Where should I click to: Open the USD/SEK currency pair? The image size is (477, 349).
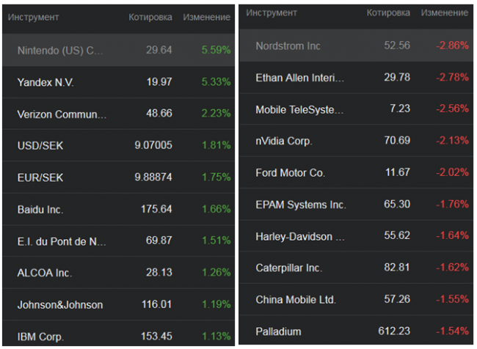pyautogui.click(x=40, y=145)
